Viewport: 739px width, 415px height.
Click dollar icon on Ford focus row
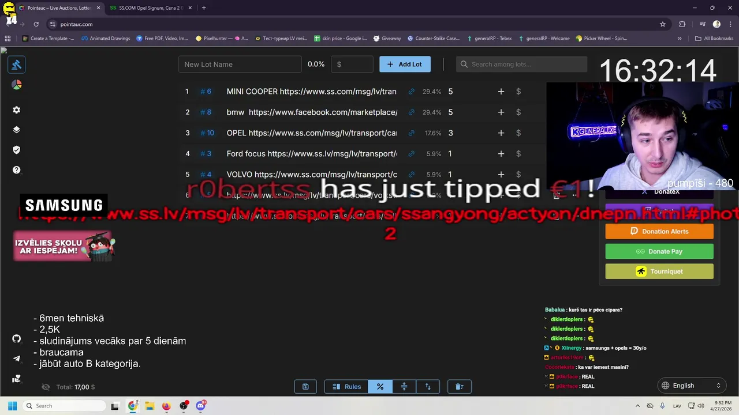pyautogui.click(x=518, y=154)
